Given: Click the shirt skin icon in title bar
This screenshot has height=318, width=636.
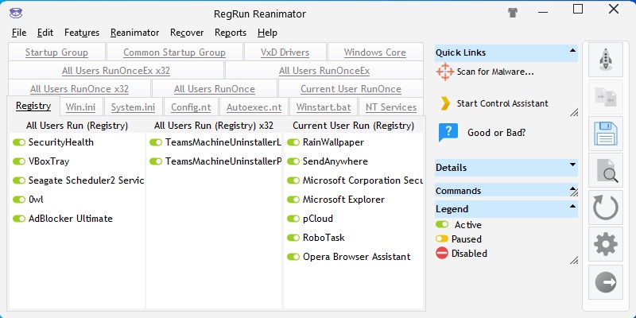Looking at the screenshot, I should 513,12.
